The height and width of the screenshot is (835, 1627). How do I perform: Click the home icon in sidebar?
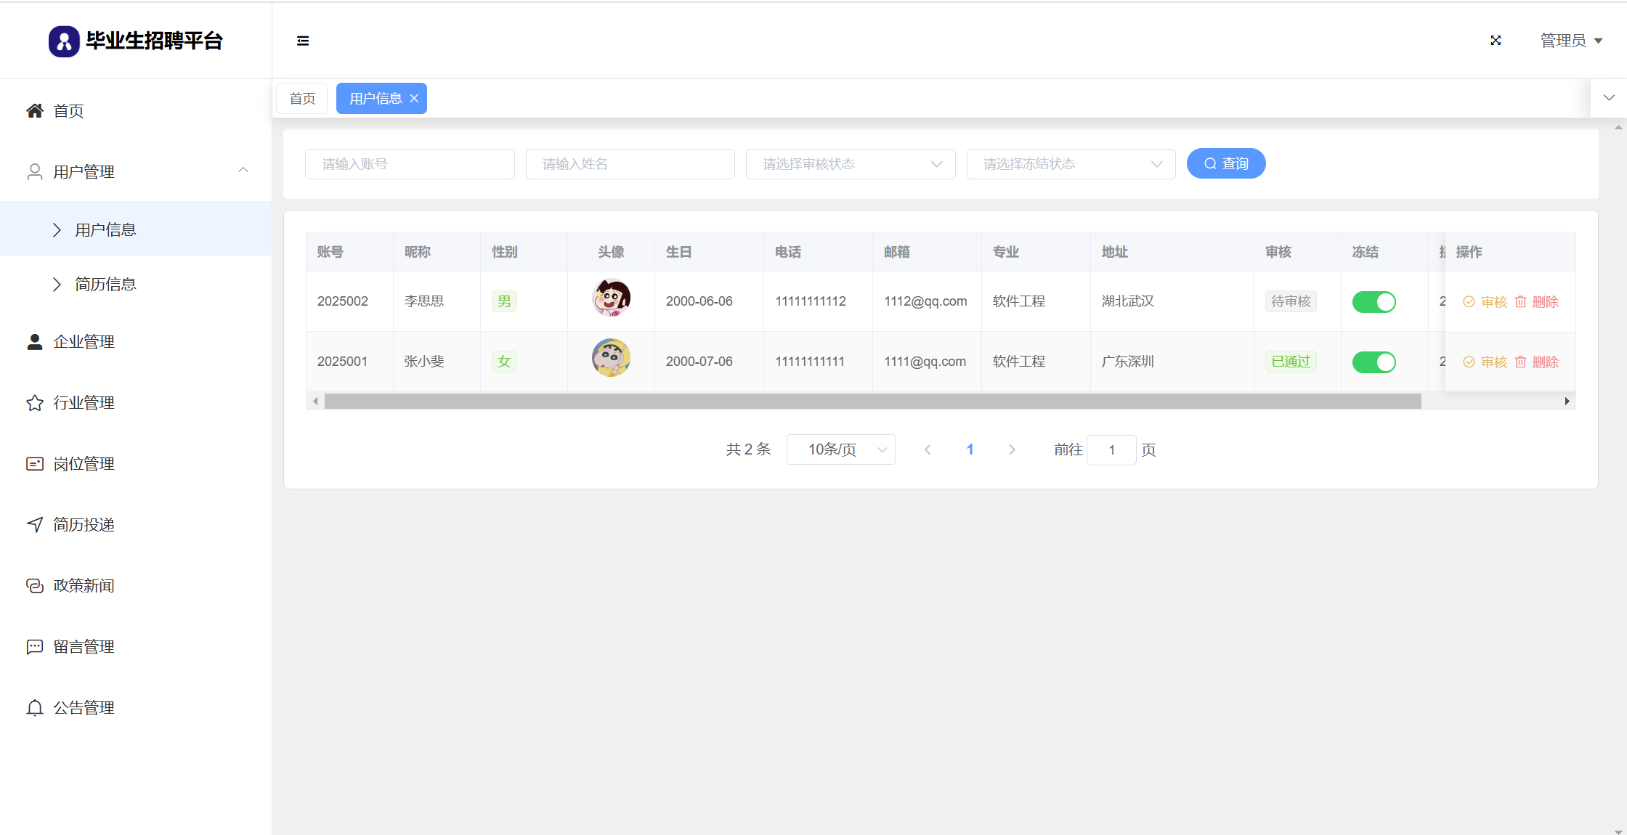click(34, 110)
